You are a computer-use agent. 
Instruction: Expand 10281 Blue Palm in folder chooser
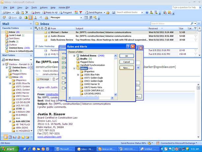click(x=78, y=75)
